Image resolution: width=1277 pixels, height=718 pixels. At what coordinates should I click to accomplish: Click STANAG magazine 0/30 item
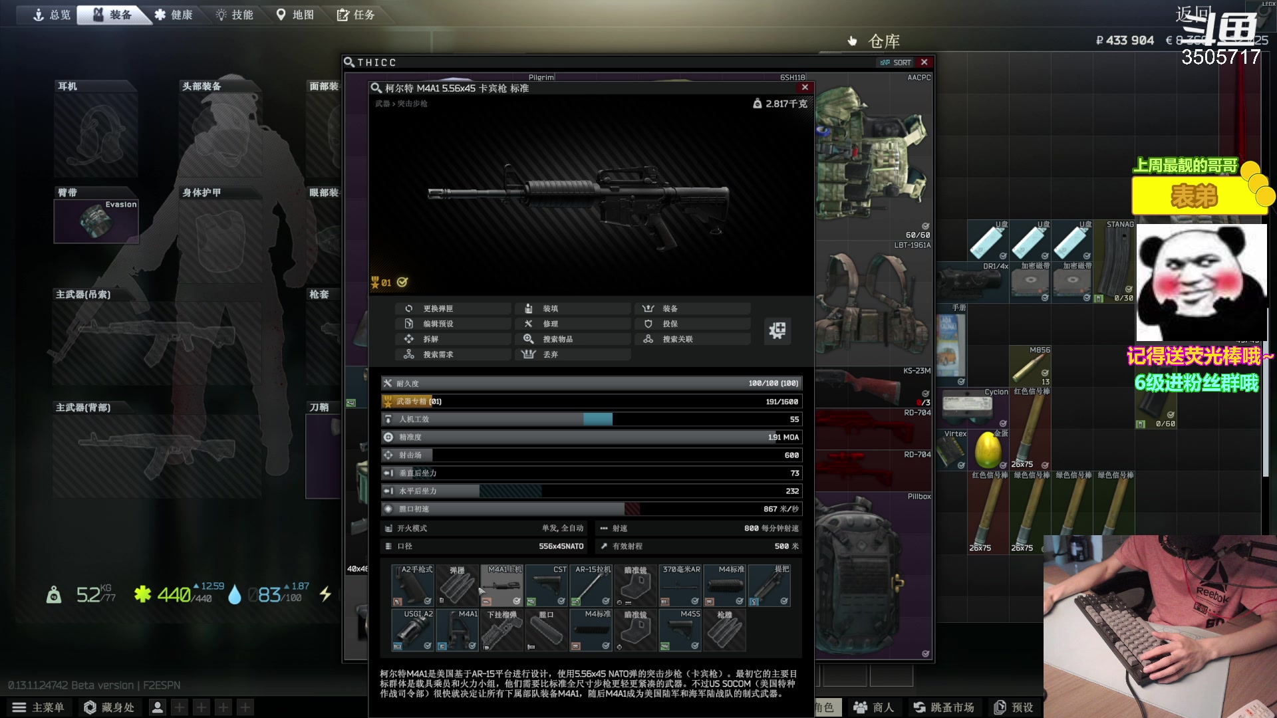(x=1114, y=261)
